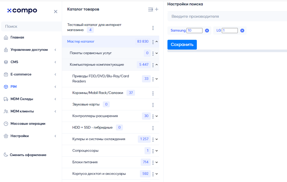Add a new catalog with plus icon
Viewport: 287px width, 182px height.
(x=157, y=9)
